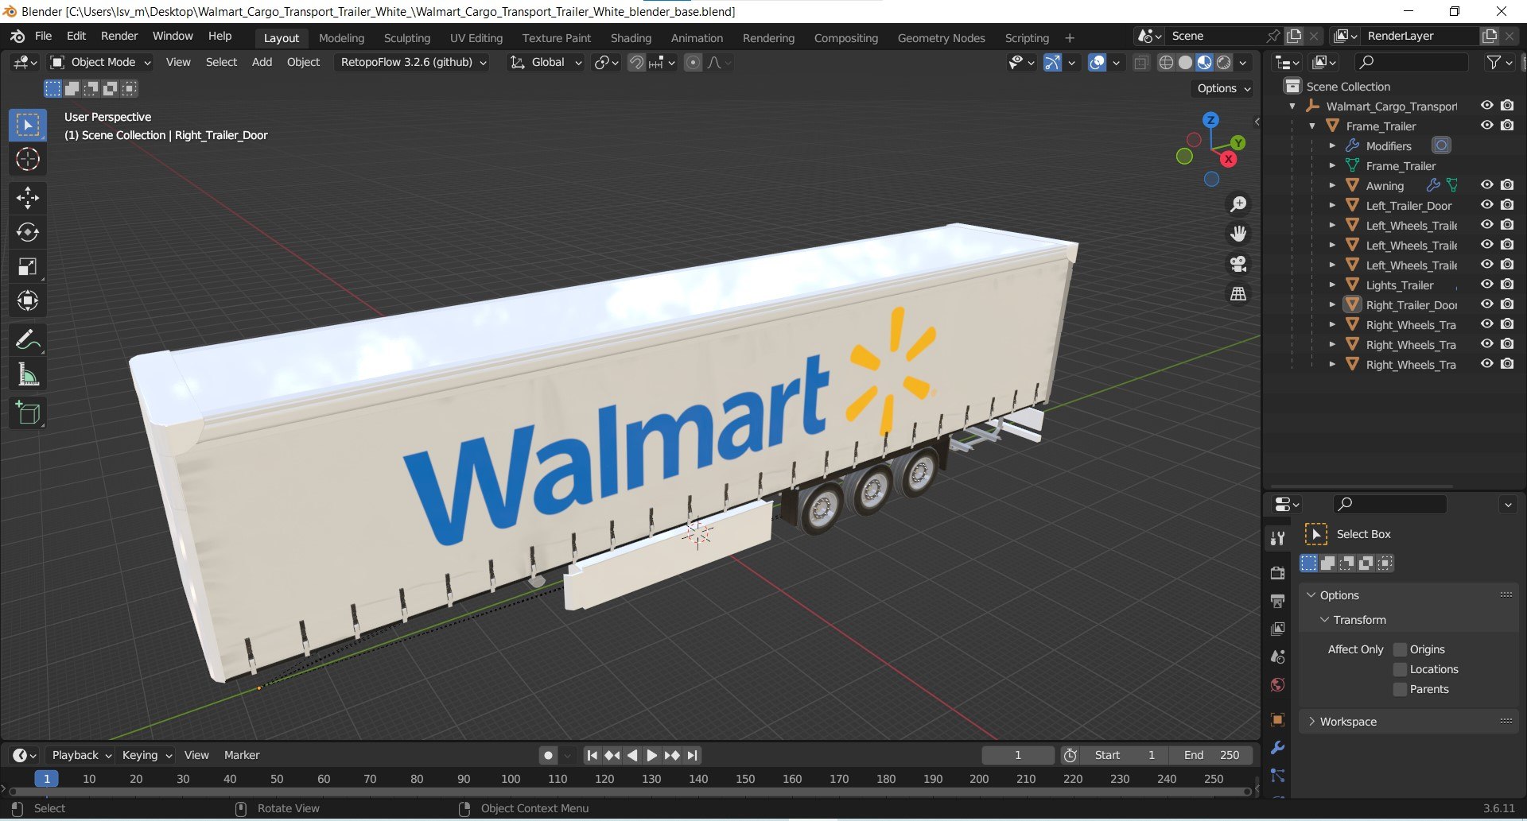Open the Global transform orientation dropdown

pos(546,62)
